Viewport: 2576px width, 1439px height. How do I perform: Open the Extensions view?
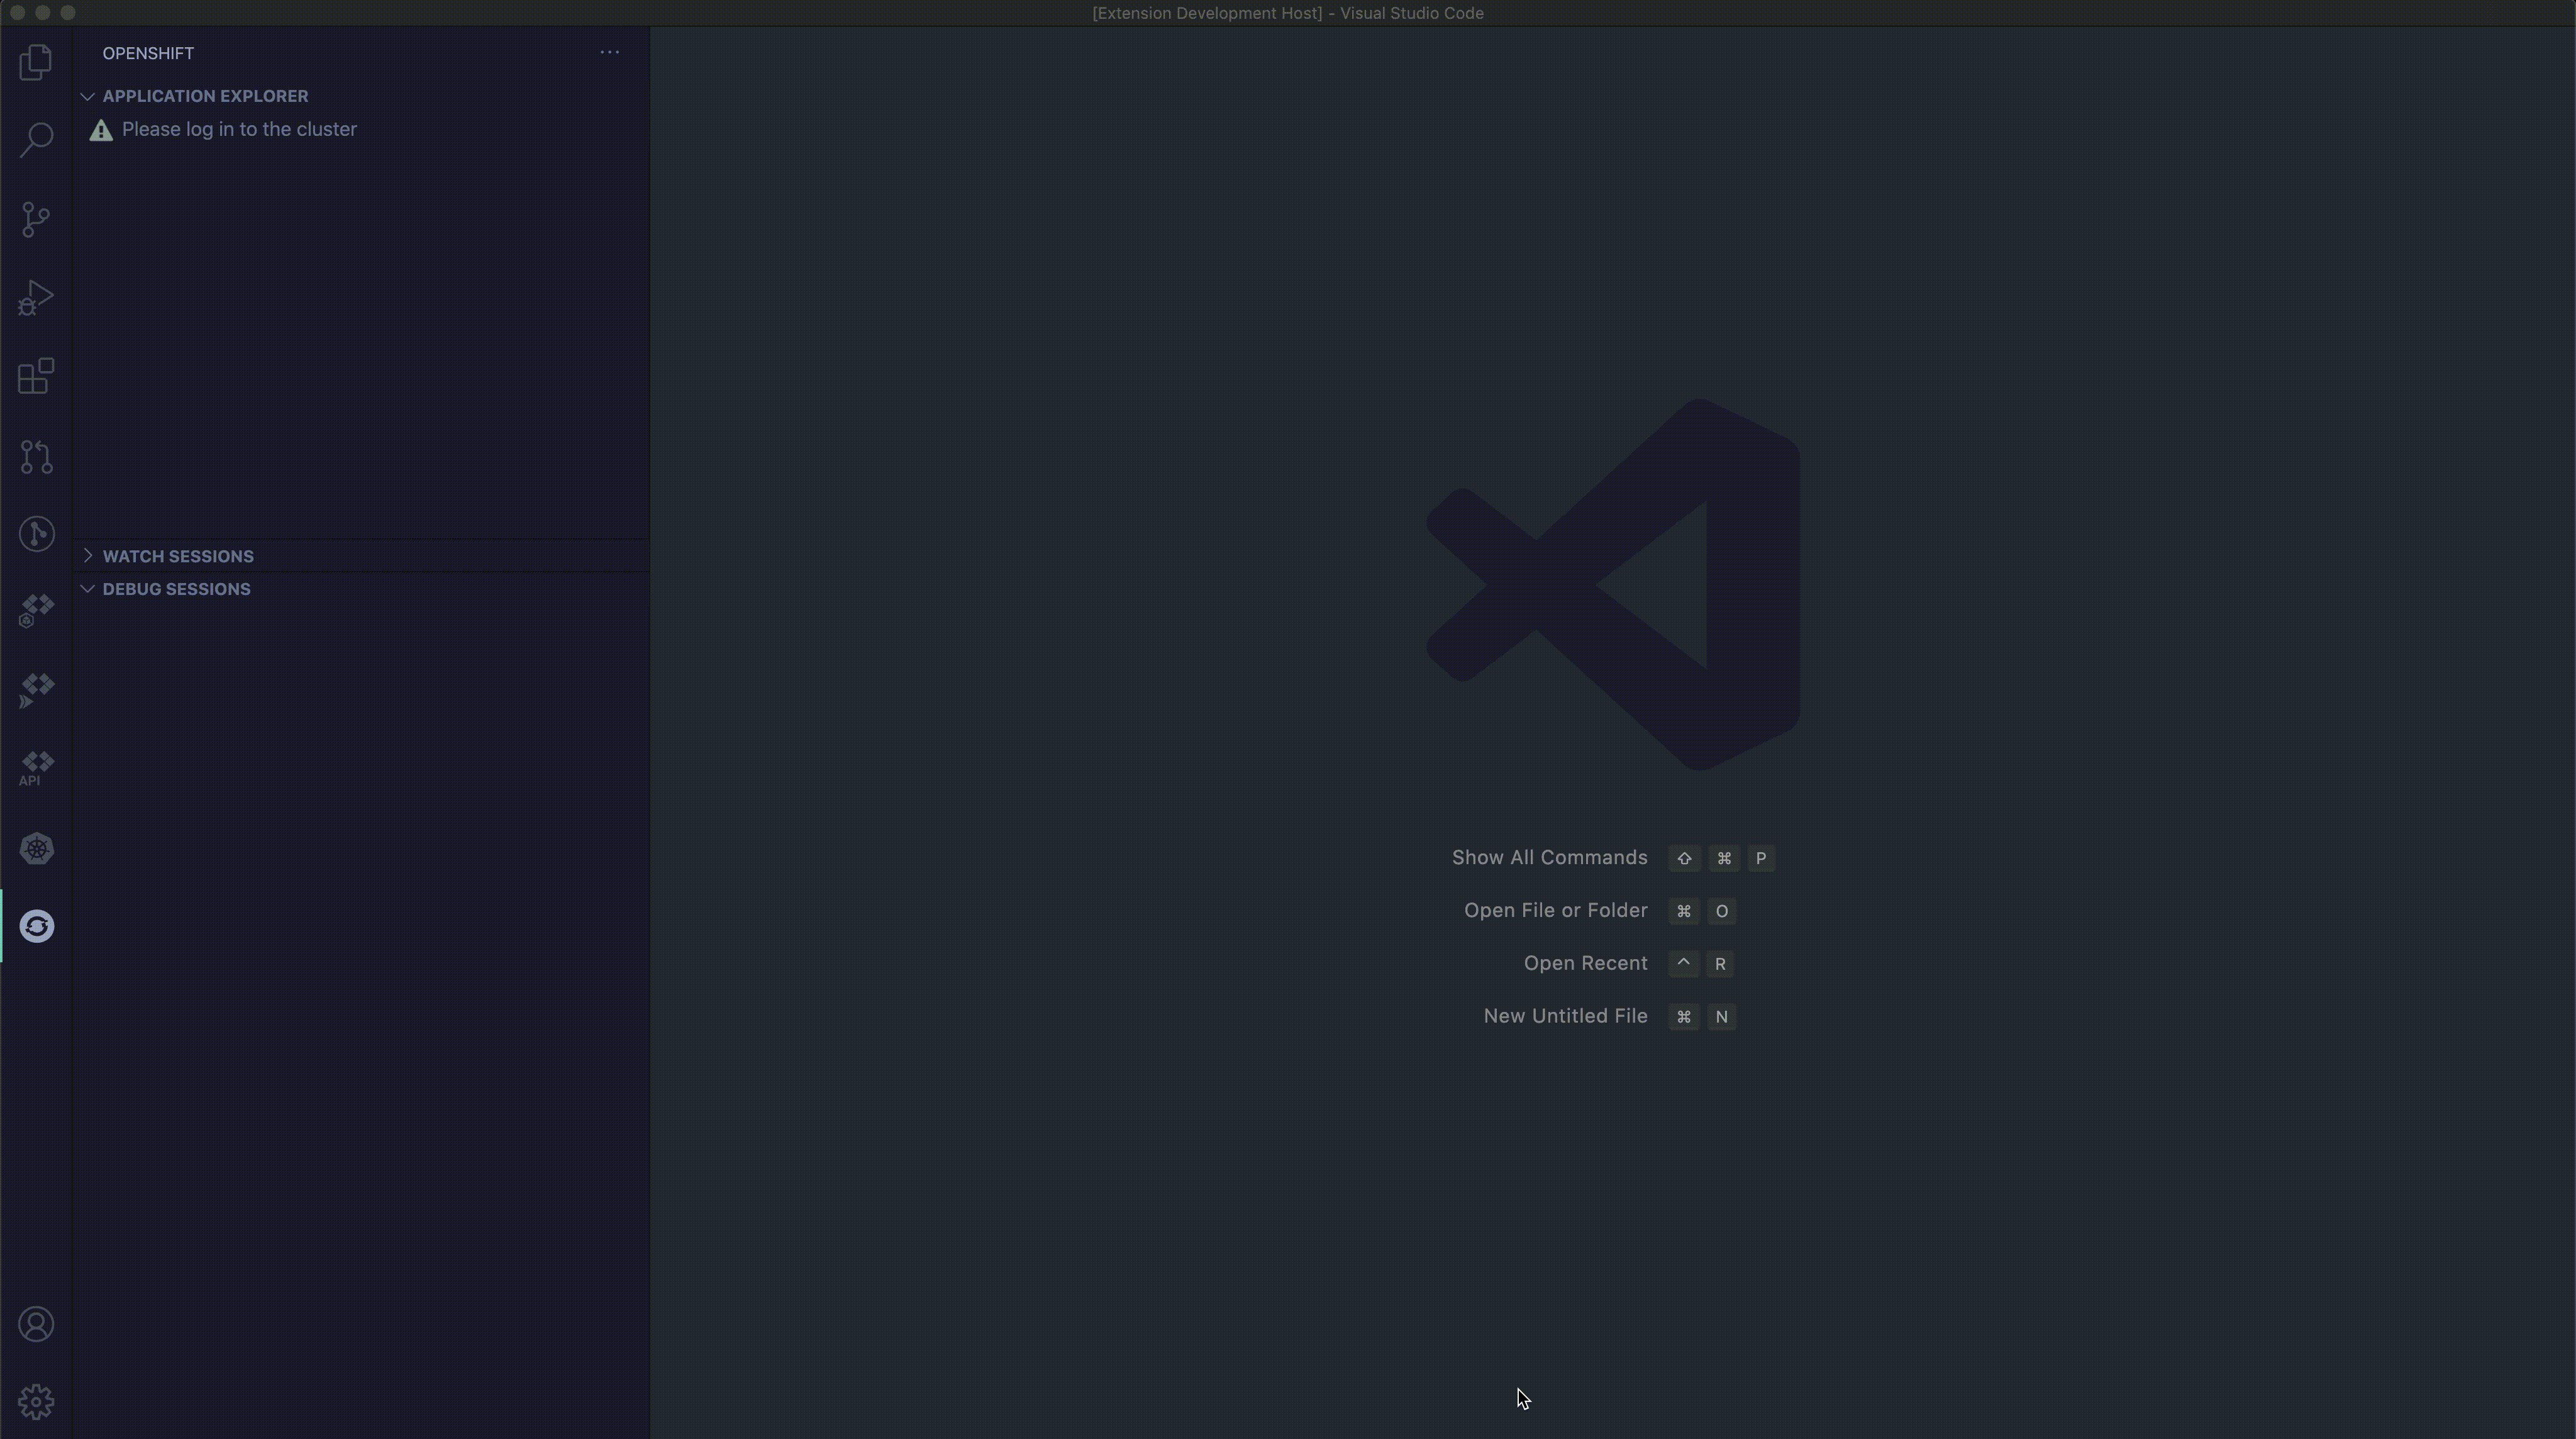[x=36, y=376]
